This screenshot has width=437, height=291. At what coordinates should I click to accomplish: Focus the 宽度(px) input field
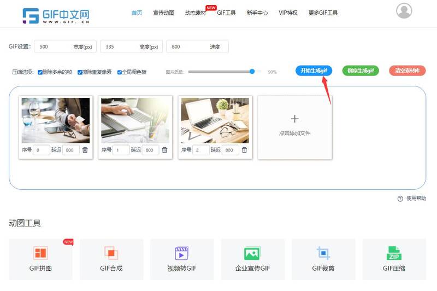coord(65,46)
